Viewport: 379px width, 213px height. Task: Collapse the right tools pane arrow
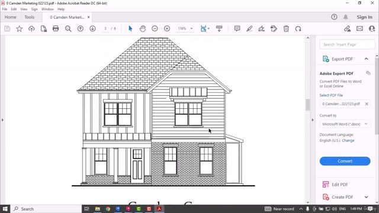point(313,120)
